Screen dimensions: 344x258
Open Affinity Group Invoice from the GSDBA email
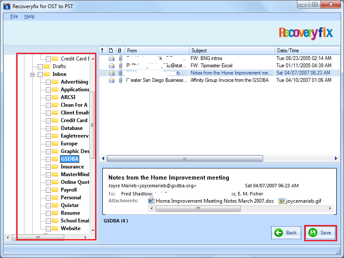[x=219, y=80]
